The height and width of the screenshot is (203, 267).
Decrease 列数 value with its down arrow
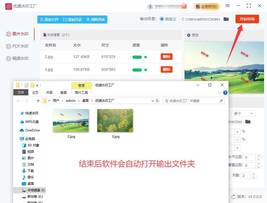click(254, 177)
